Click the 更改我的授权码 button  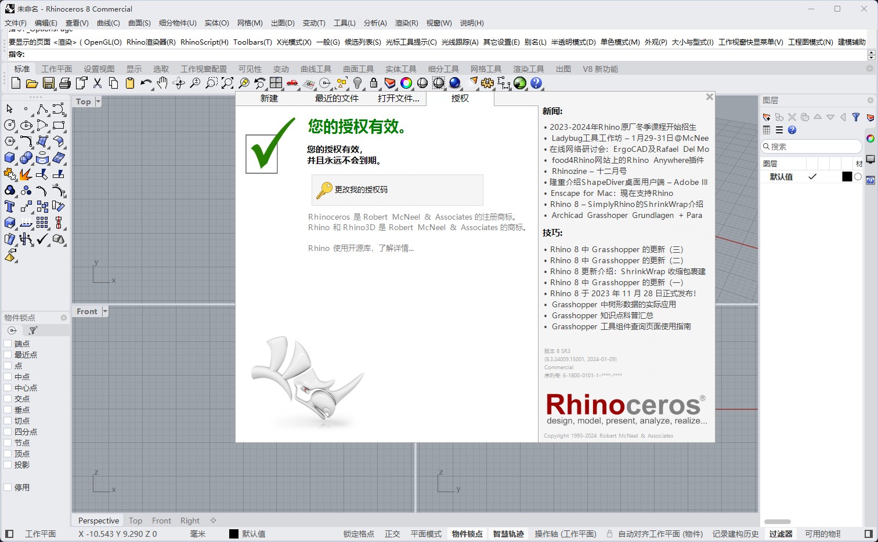tap(398, 190)
